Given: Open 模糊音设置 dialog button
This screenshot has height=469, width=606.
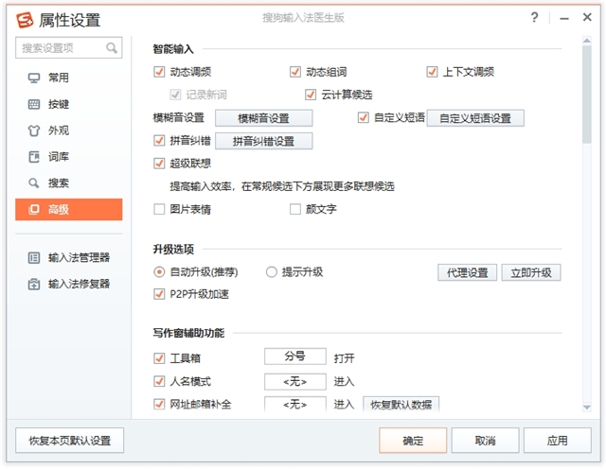Looking at the screenshot, I should 263,118.
